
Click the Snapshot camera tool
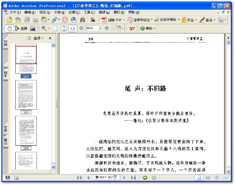(x=33, y=28)
